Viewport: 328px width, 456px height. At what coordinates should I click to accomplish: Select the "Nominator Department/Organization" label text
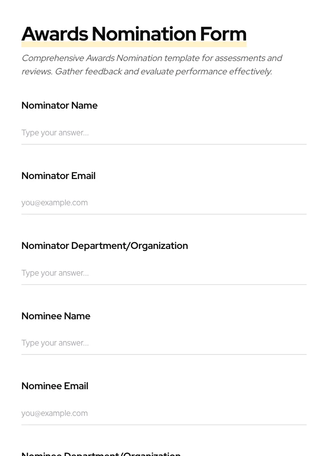point(105,246)
